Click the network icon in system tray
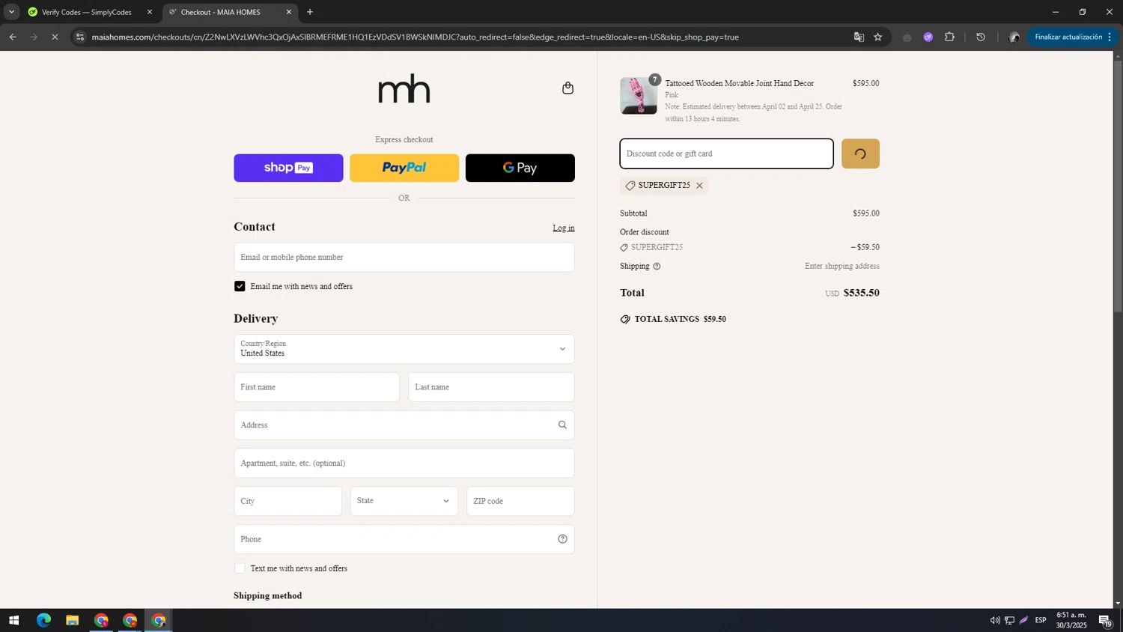Image resolution: width=1123 pixels, height=632 pixels. [x=1009, y=621]
